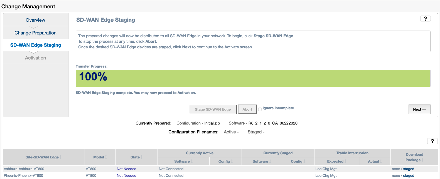This screenshot has width=440, height=179.
Task: Click the Abort button
Action: [247, 110]
